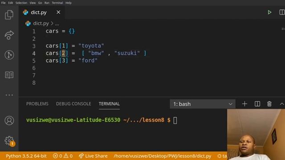Click the empty braces on line 1

72,31
